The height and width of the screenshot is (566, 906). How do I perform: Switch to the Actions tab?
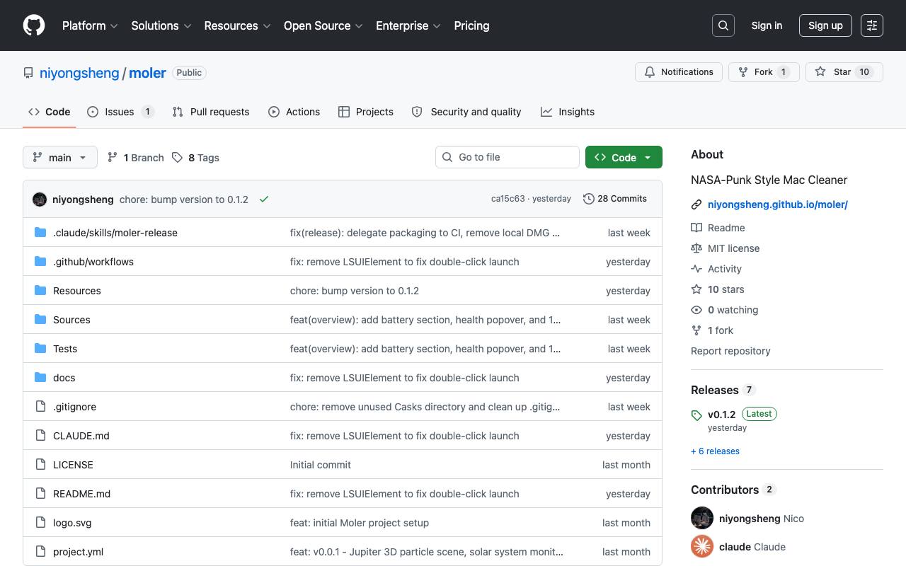(294, 112)
